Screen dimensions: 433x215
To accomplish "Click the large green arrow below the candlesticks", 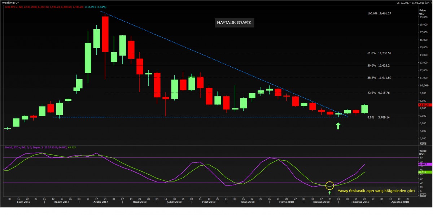I will [x=338, y=126].
